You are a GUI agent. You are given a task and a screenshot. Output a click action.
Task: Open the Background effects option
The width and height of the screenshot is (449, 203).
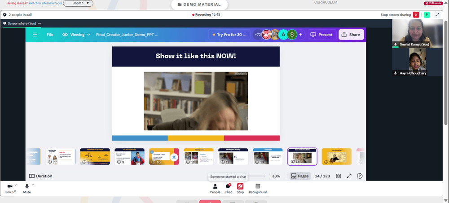tap(258, 189)
